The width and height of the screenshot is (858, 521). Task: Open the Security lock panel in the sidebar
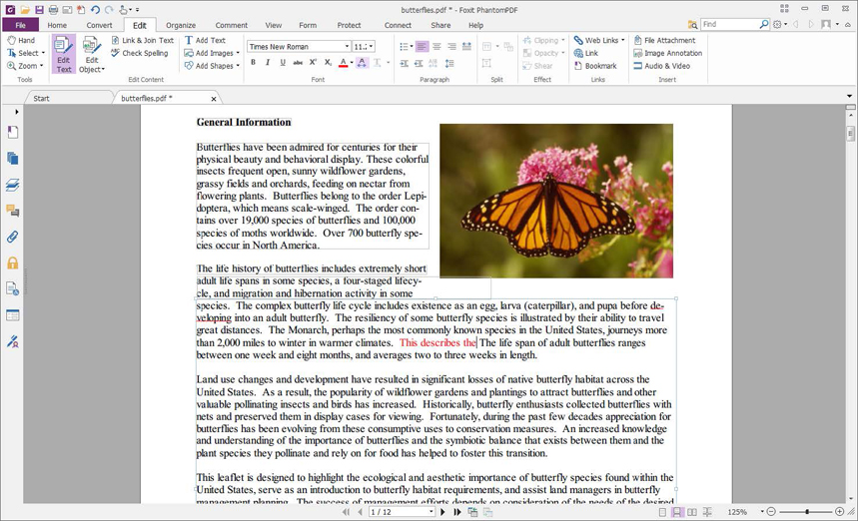[x=13, y=262]
